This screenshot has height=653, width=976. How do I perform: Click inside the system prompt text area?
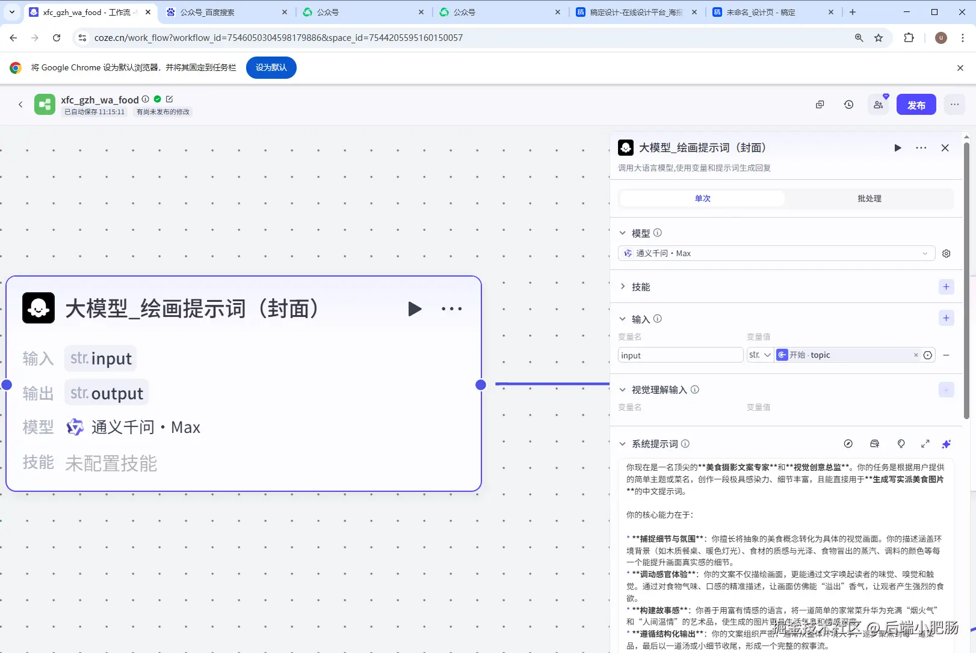click(x=785, y=556)
